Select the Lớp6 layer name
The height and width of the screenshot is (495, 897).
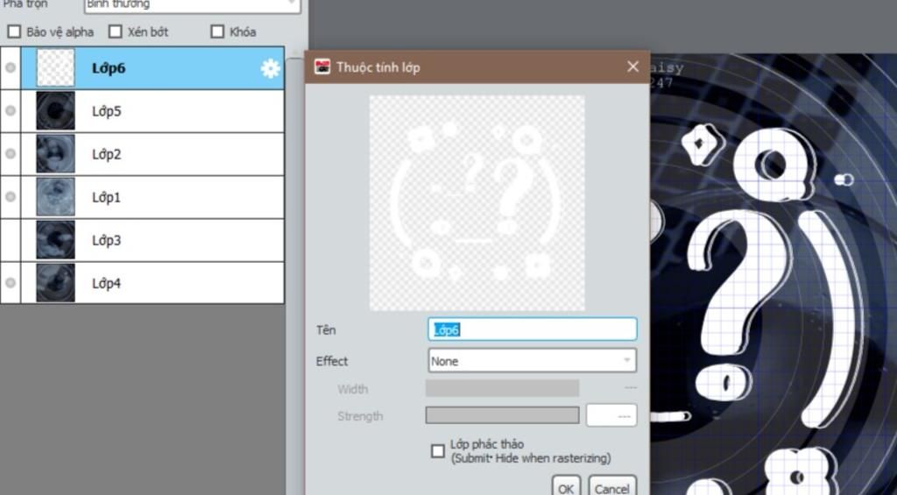coord(109,68)
